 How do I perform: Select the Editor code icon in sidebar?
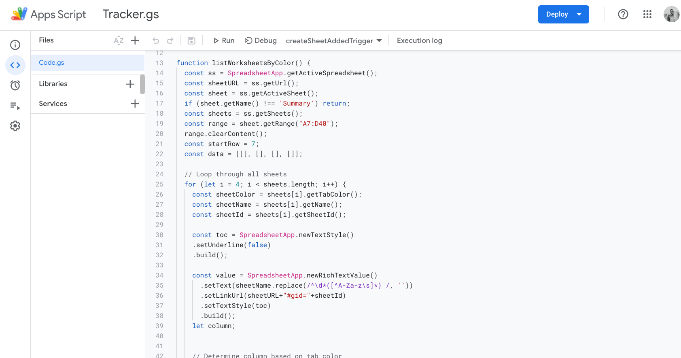coord(15,65)
